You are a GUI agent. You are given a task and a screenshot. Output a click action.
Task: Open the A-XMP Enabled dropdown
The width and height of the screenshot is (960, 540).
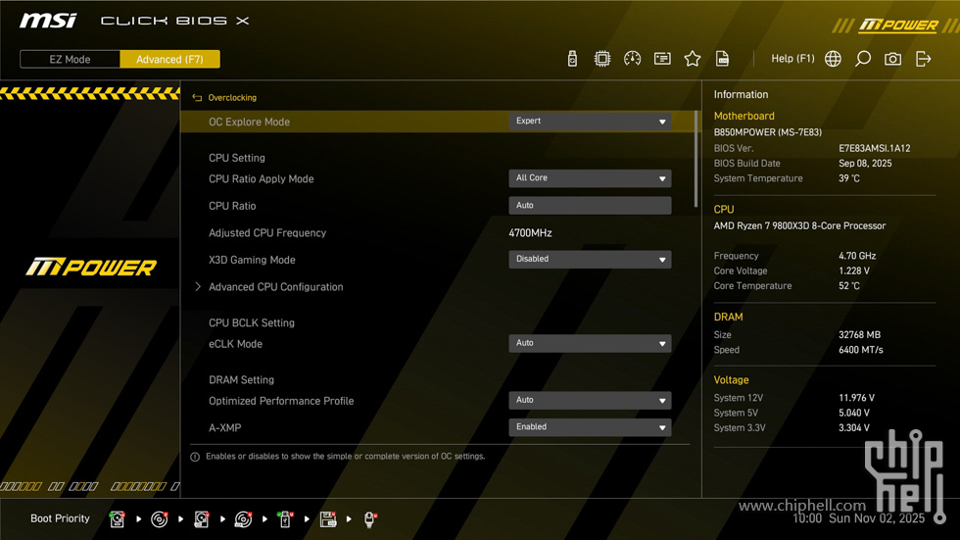click(590, 427)
